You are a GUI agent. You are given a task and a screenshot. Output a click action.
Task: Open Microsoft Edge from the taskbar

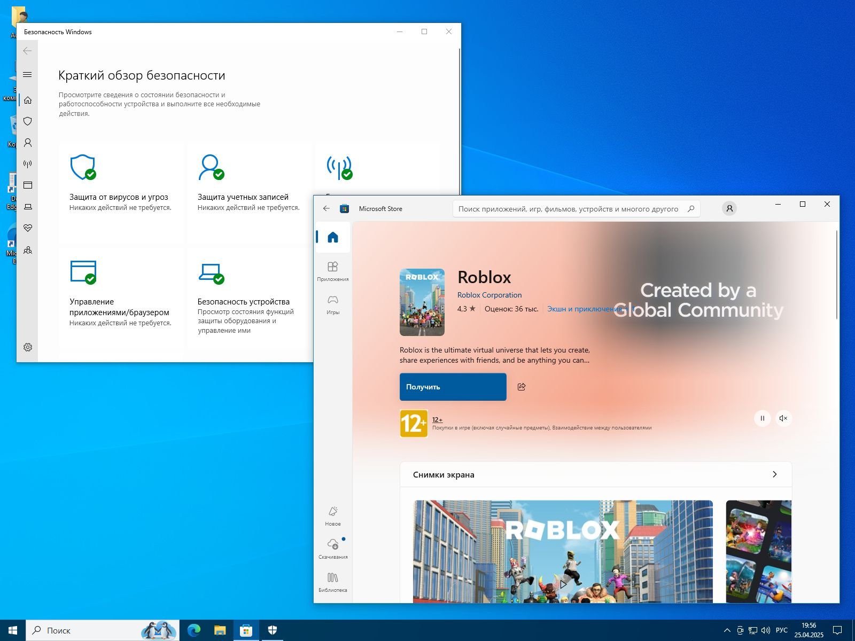pos(194,630)
